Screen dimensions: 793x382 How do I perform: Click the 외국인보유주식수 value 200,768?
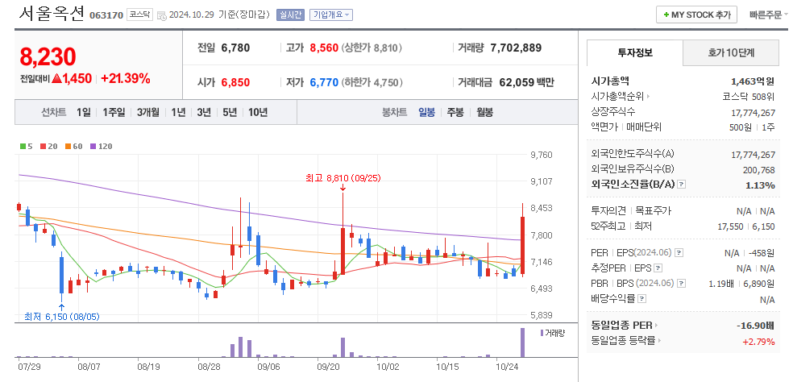(x=759, y=170)
